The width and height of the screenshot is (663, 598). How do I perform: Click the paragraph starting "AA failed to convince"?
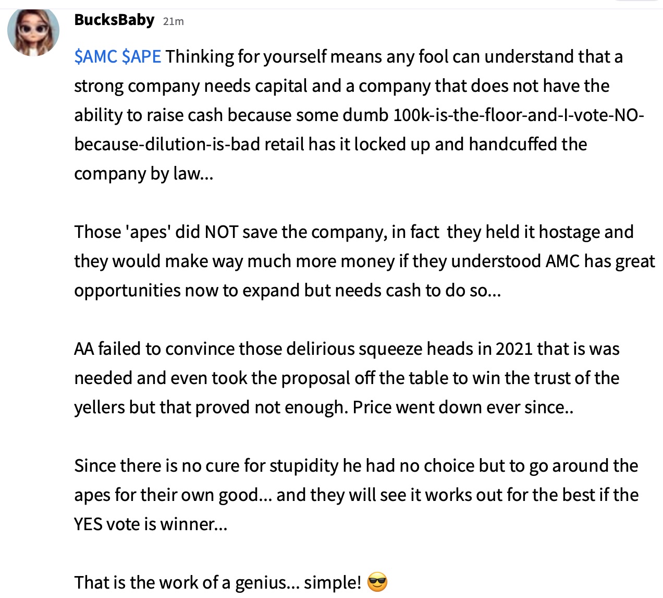tap(346, 378)
